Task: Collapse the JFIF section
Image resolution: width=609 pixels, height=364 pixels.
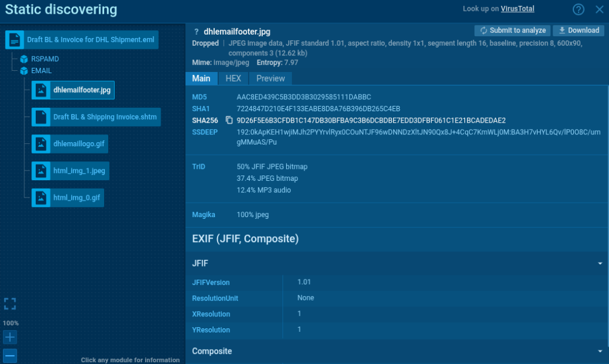Action: (601, 262)
